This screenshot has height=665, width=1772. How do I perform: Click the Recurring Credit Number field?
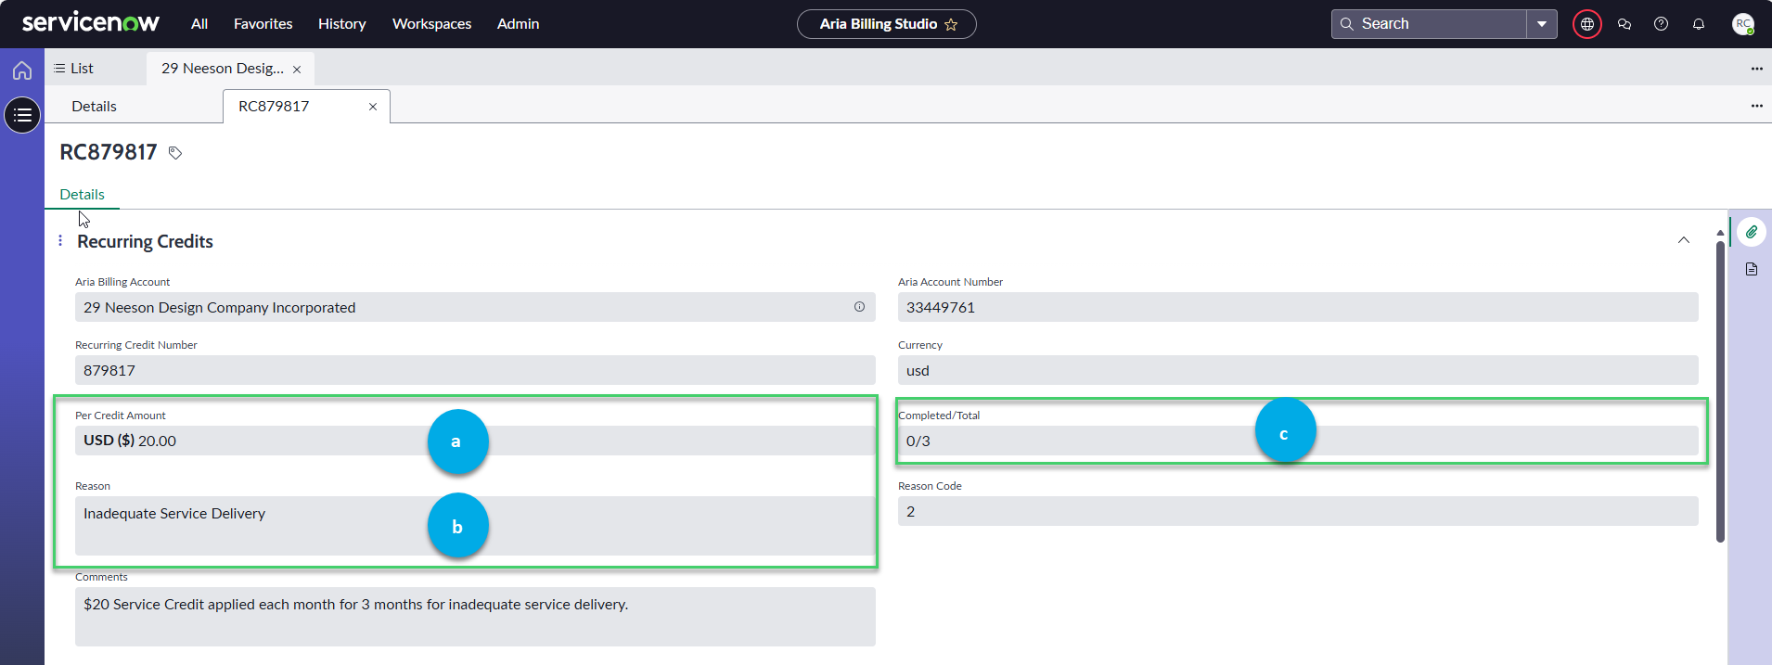[475, 370]
